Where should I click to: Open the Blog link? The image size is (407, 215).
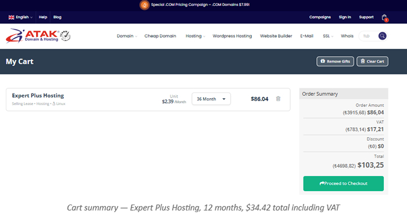(58, 17)
